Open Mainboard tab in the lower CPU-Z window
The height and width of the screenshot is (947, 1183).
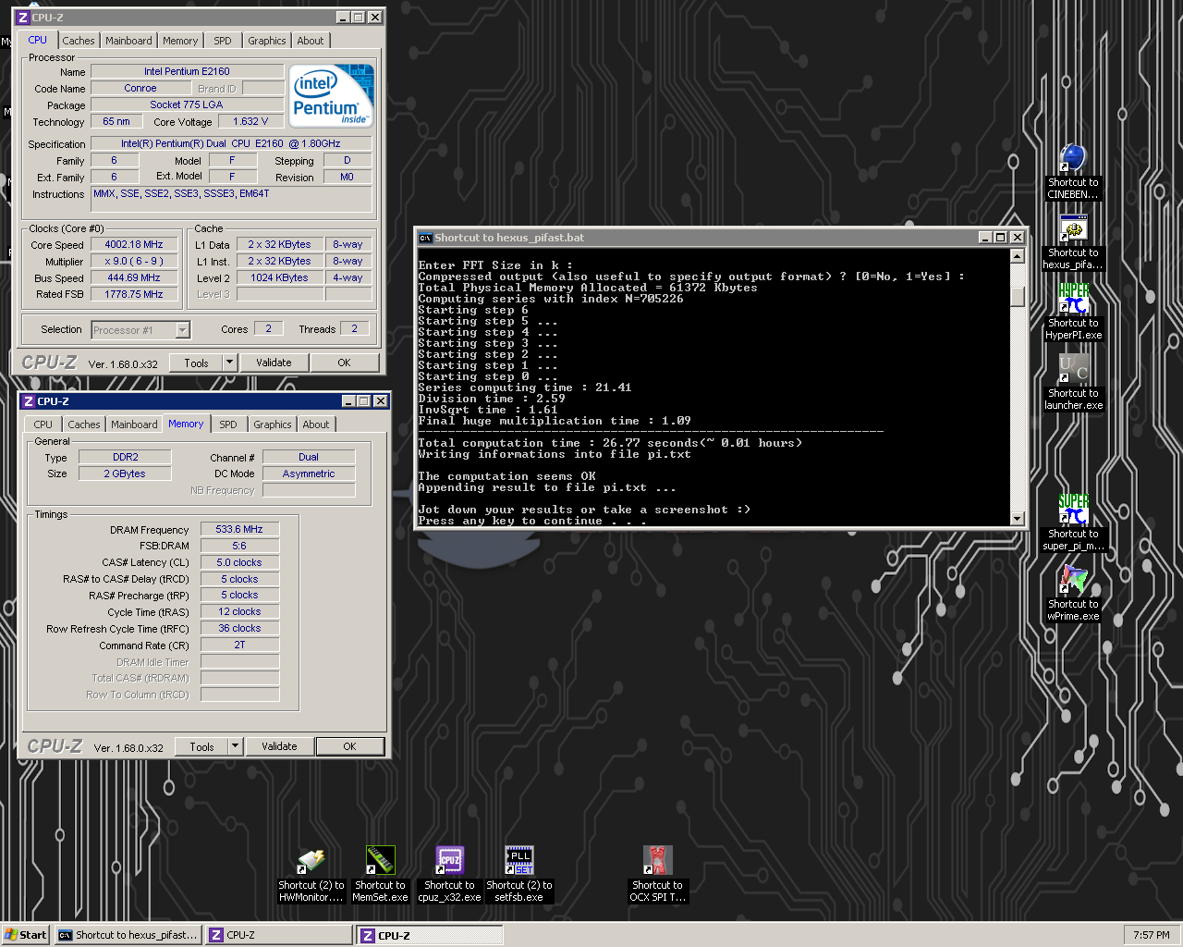tap(134, 424)
